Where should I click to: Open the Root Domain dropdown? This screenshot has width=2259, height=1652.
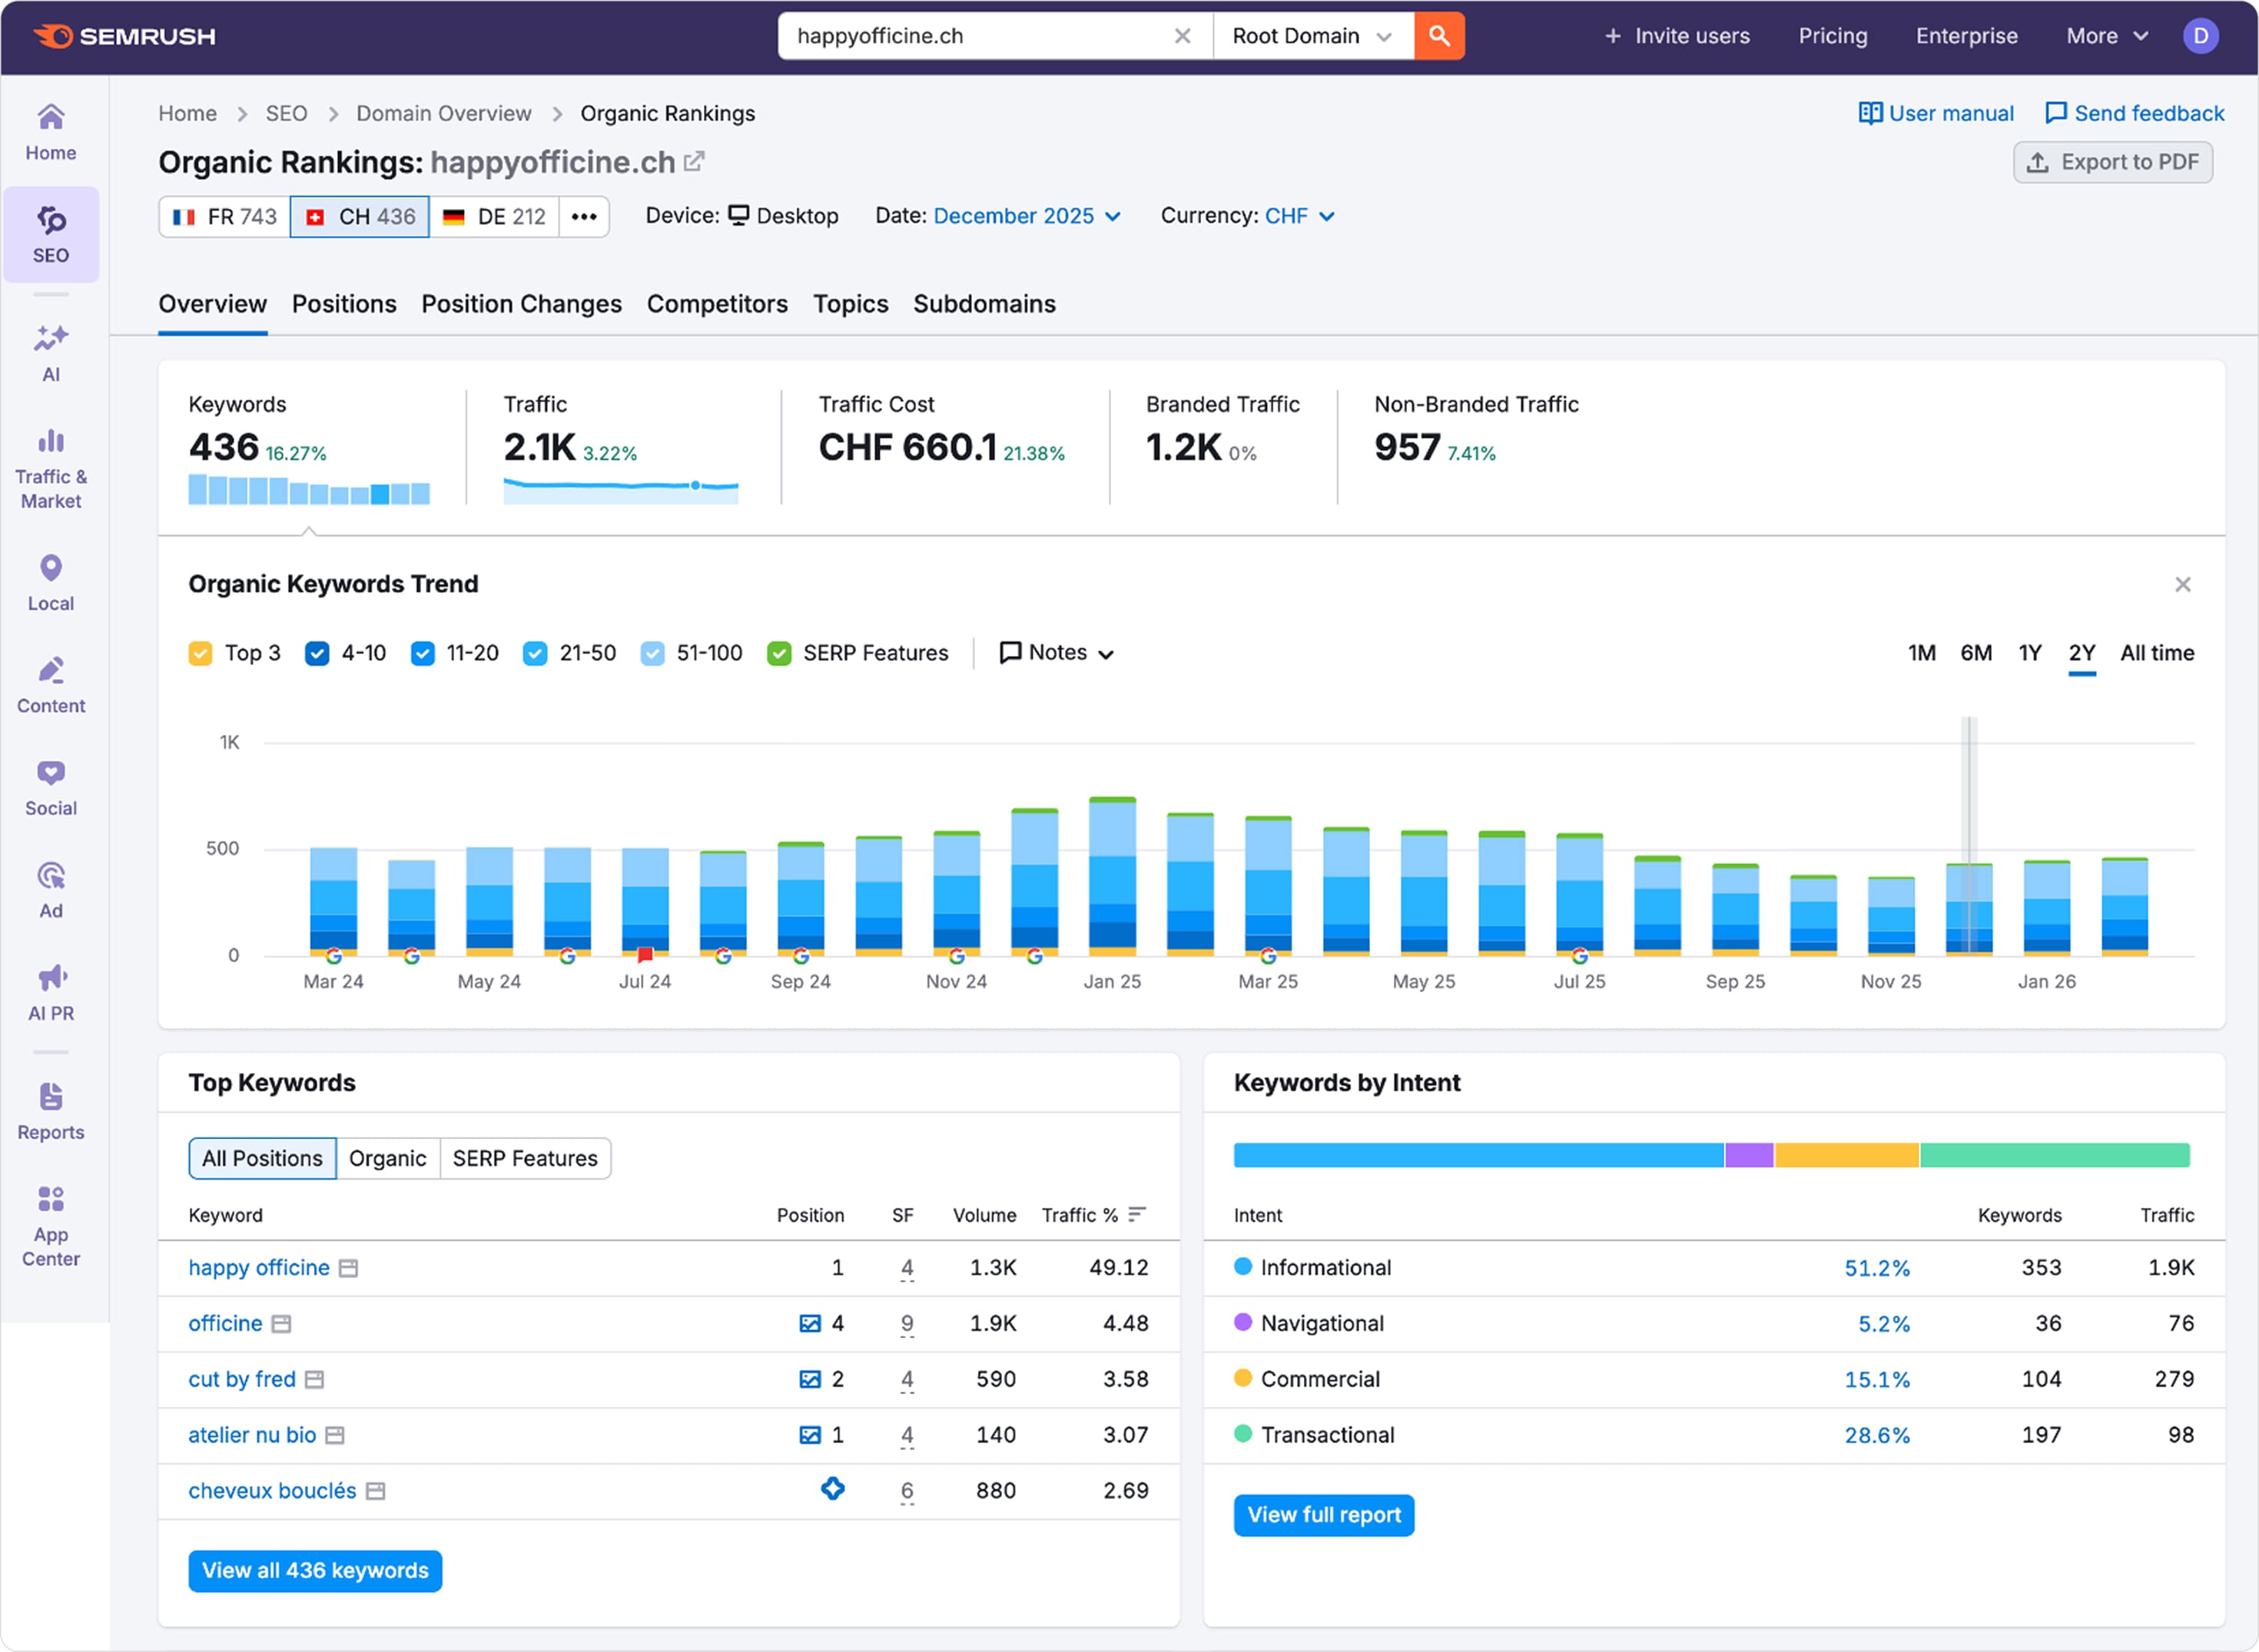[1312, 36]
